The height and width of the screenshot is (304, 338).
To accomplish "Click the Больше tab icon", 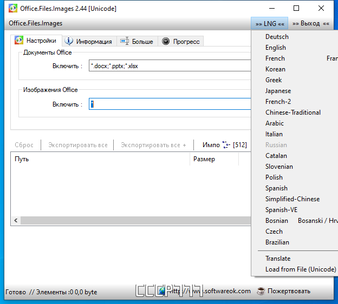I will (x=125, y=41).
